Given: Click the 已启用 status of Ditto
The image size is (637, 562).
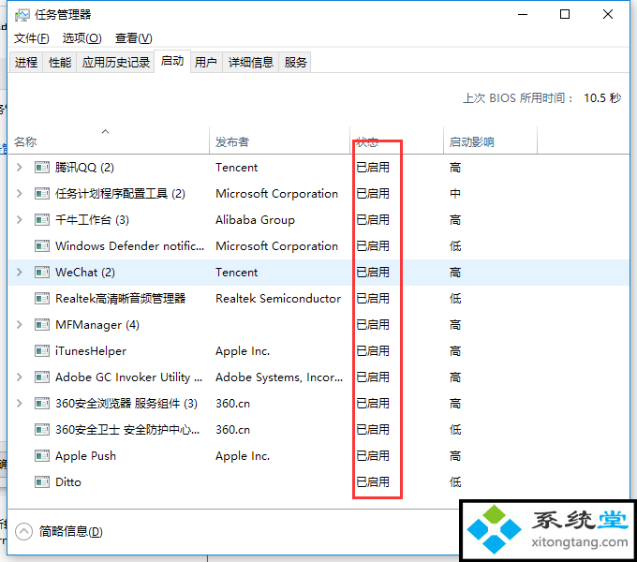Looking at the screenshot, I should [x=373, y=482].
